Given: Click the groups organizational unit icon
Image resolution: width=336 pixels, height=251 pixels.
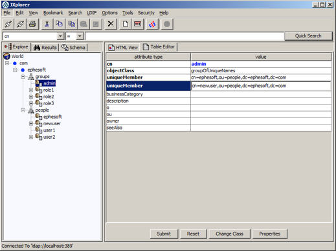Looking at the screenshot, I should [31, 76].
